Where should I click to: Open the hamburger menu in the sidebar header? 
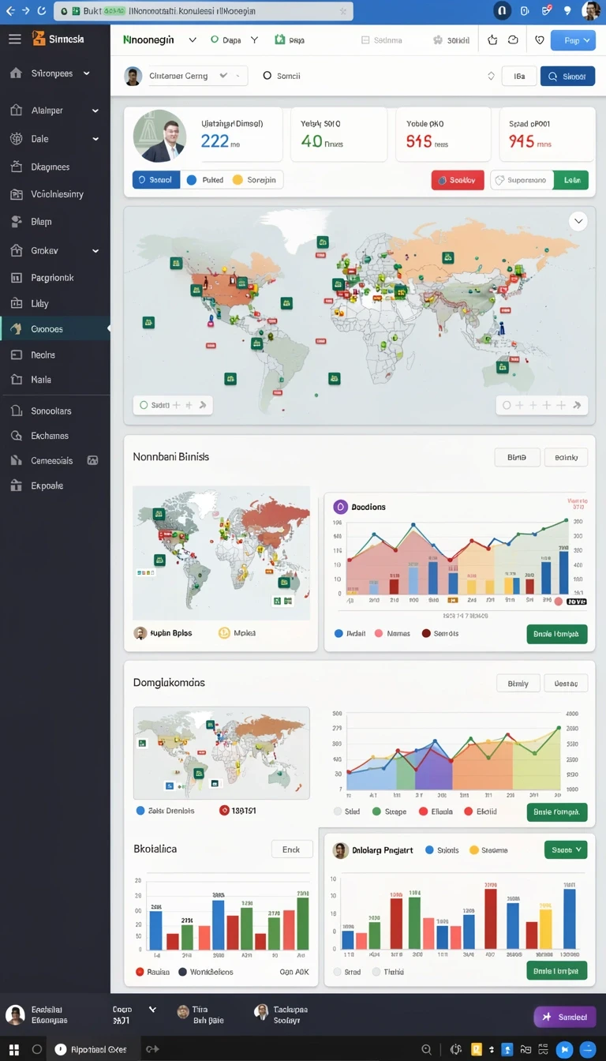[15, 39]
